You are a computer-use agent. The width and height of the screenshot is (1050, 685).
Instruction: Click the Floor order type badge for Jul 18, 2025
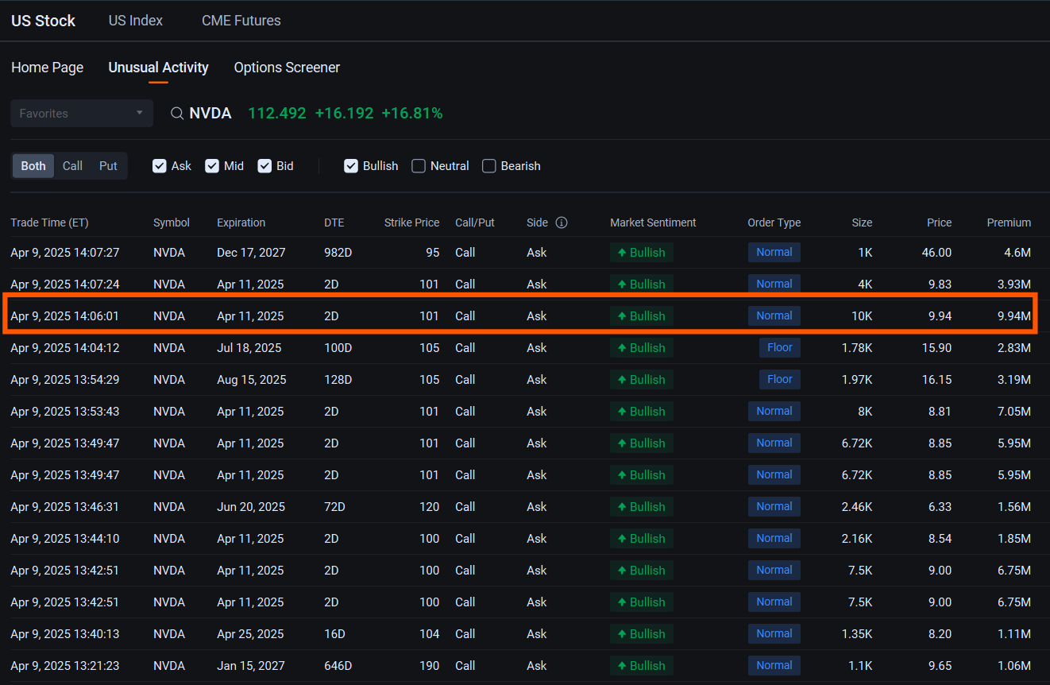tap(779, 347)
